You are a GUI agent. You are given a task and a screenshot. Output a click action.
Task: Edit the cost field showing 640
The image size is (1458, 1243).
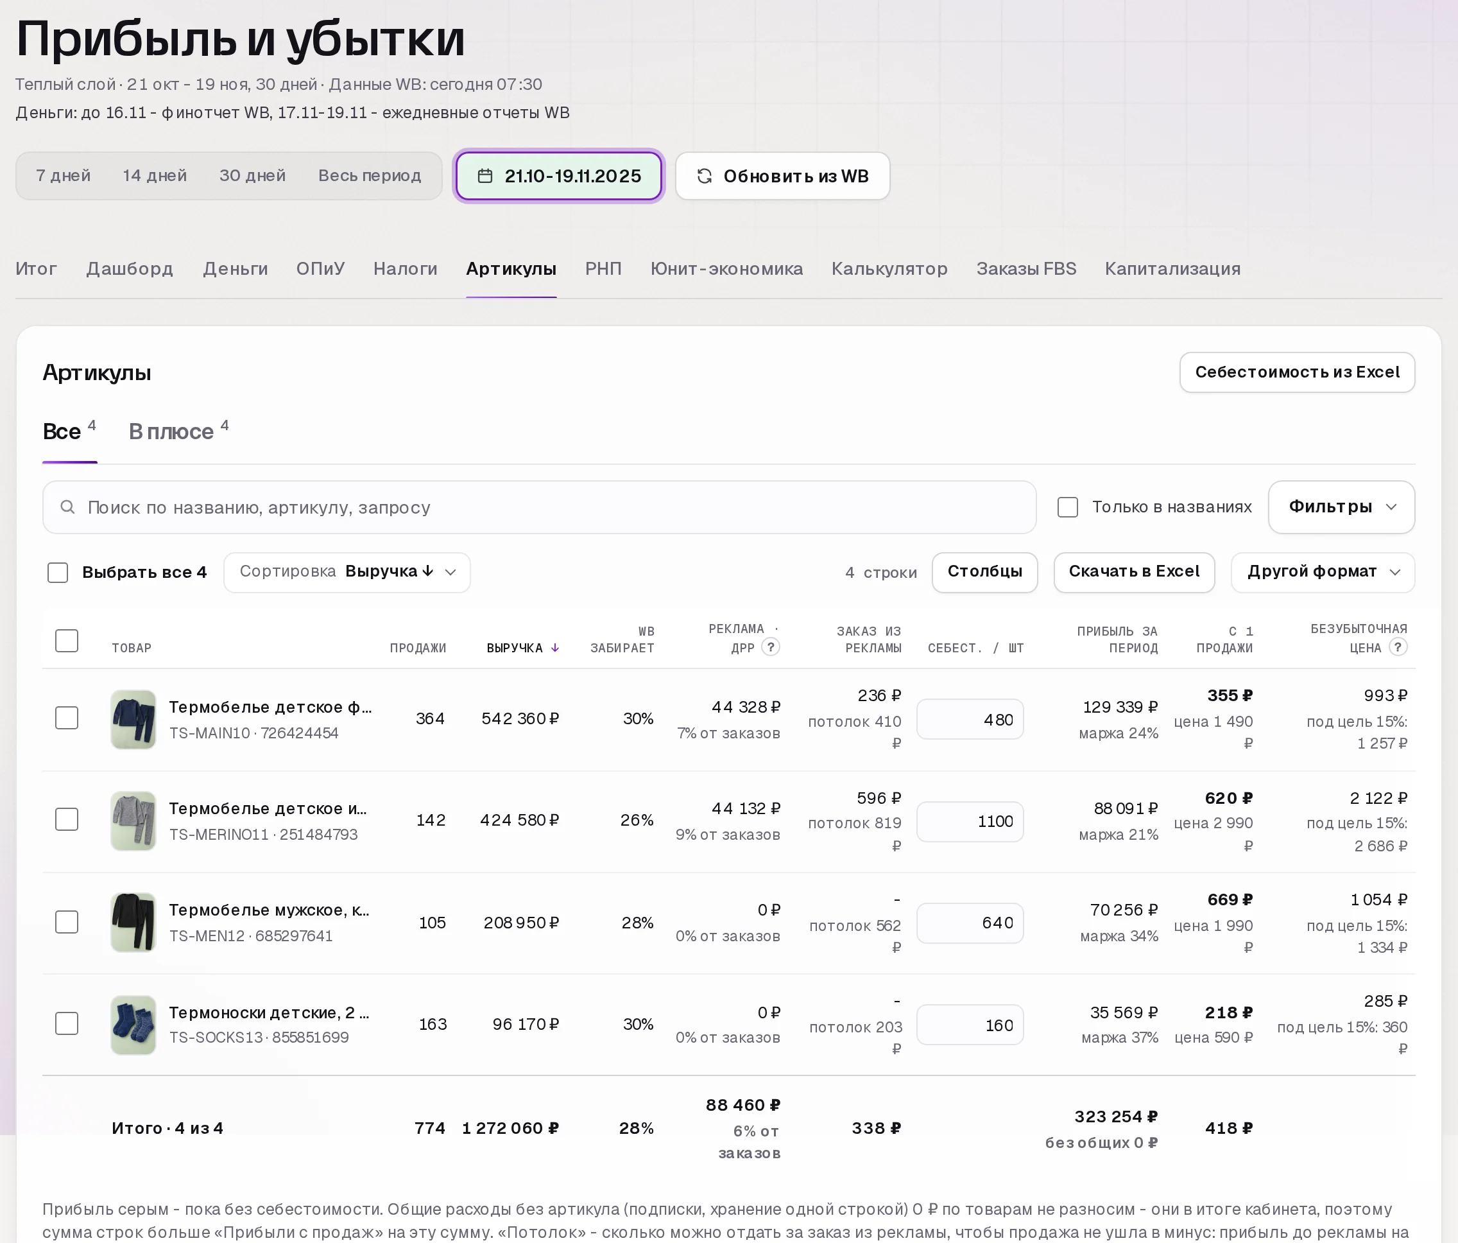(970, 923)
